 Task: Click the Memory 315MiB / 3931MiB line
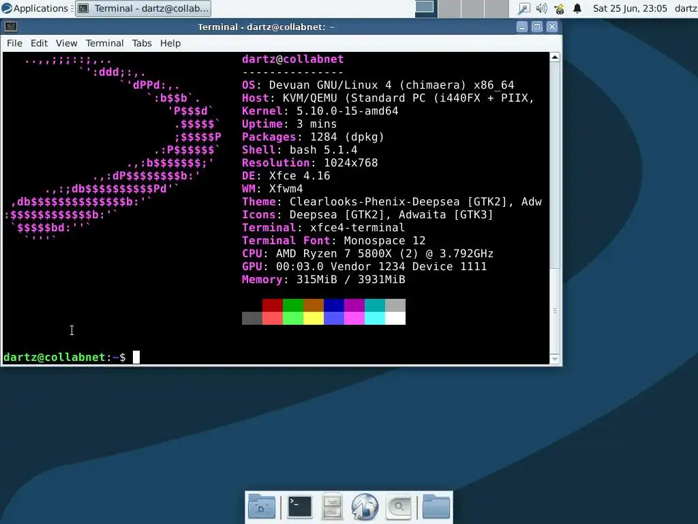[x=324, y=279]
